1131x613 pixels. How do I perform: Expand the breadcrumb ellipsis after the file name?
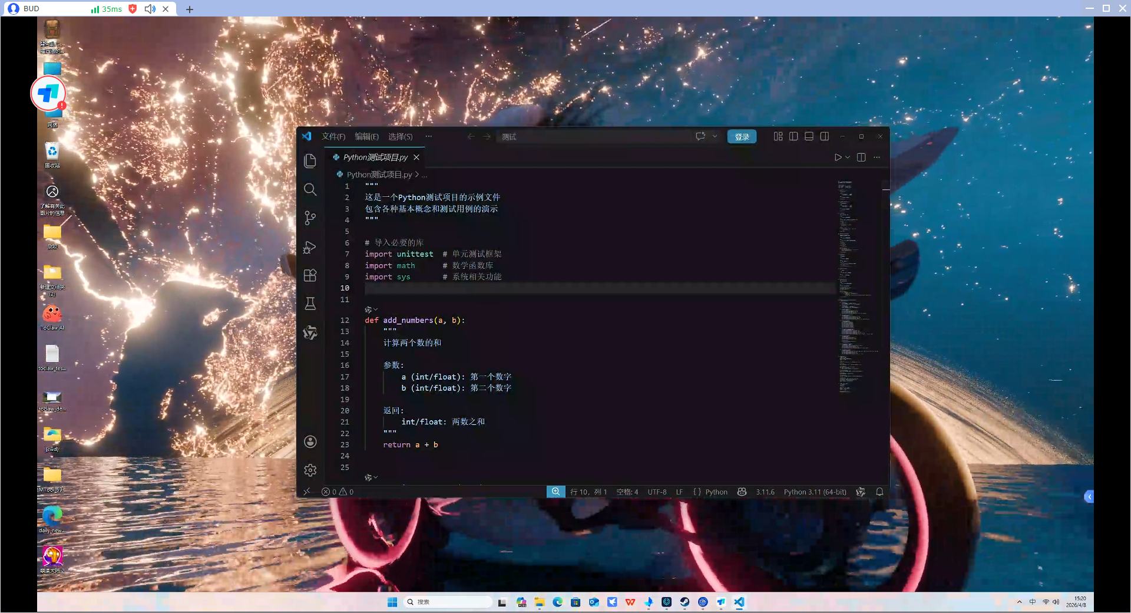pyautogui.click(x=424, y=175)
